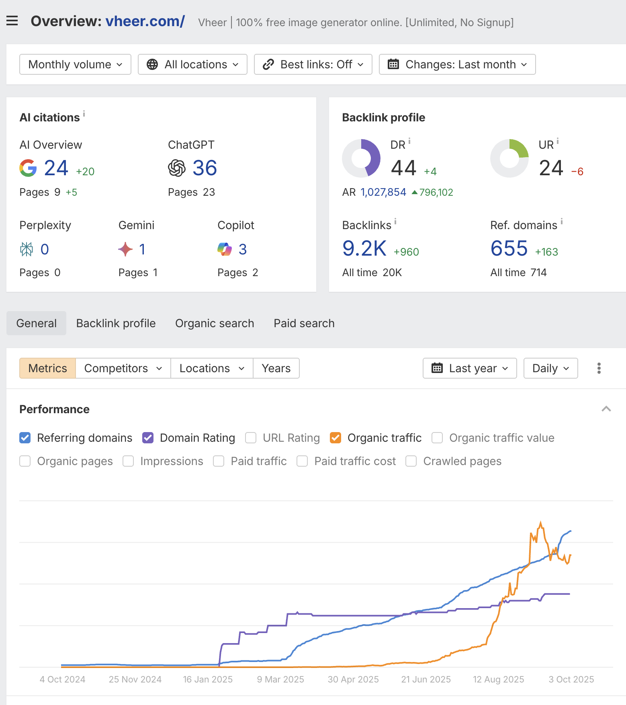Enable the Organic pages checkbox

[25, 461]
